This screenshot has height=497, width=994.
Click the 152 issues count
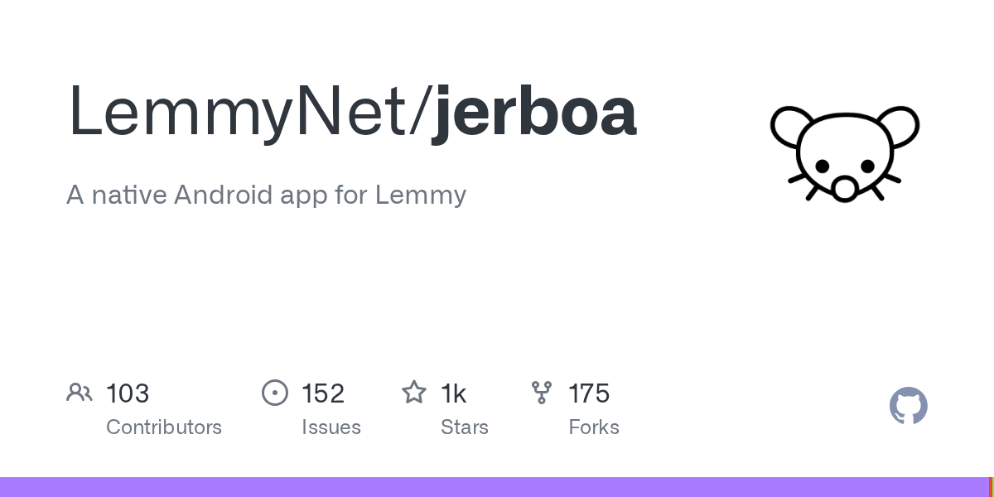tap(323, 393)
